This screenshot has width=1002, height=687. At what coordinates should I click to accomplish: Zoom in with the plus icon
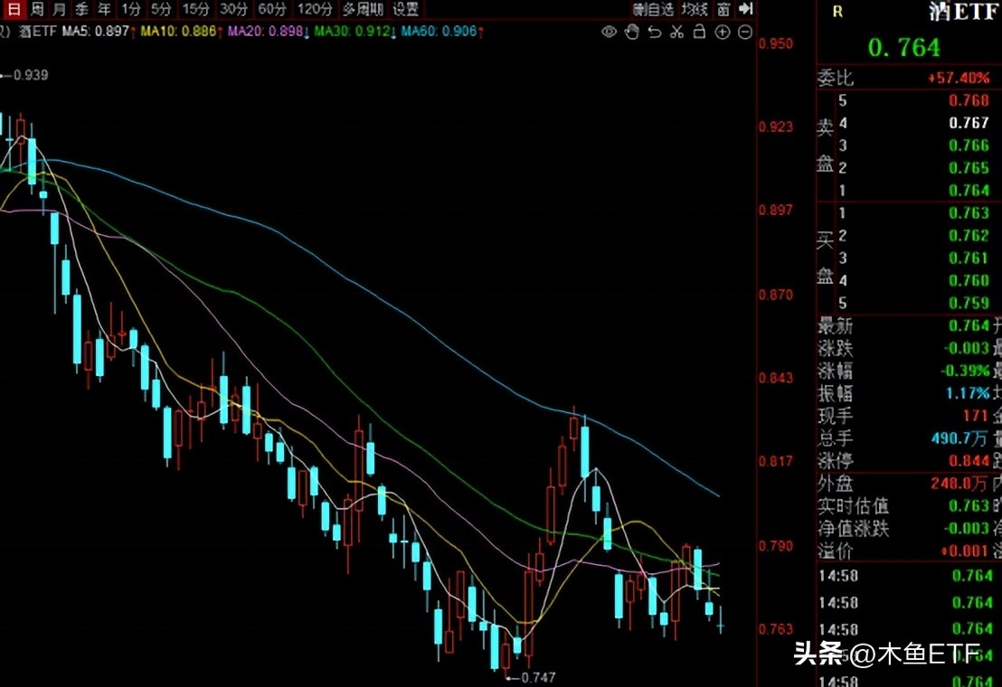point(722,32)
